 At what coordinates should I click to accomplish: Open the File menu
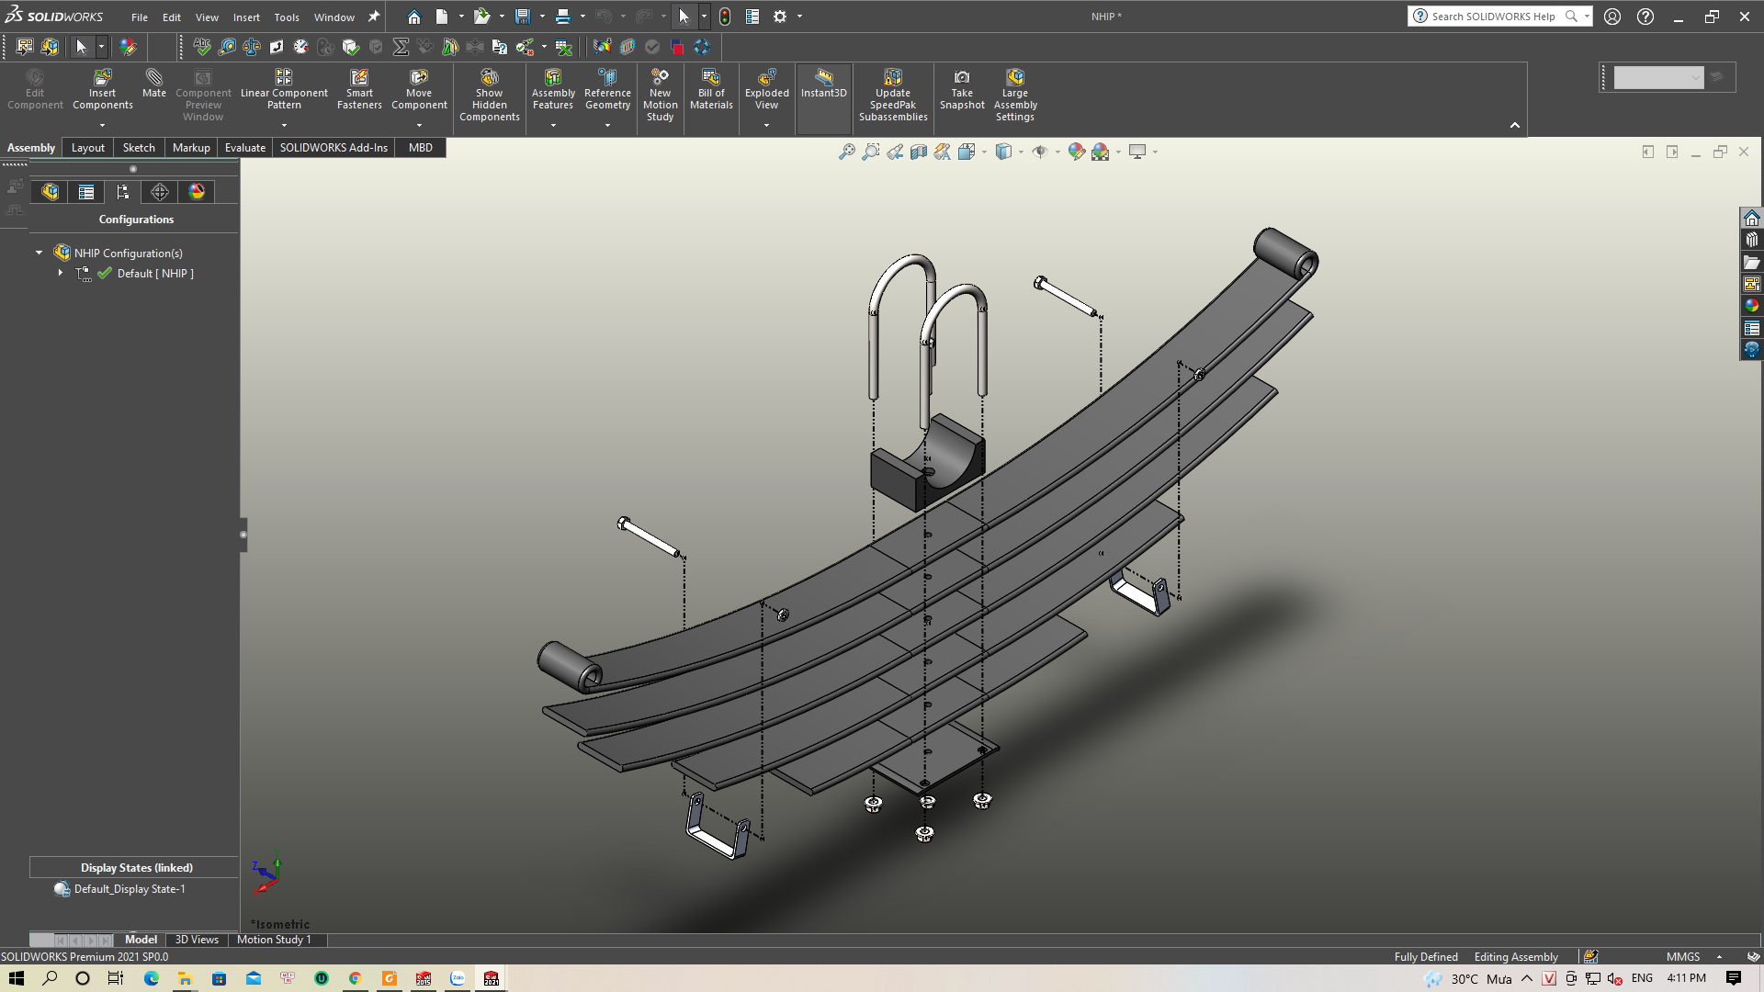point(140,17)
